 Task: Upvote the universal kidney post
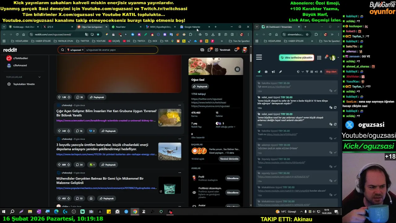pyautogui.click(x=59, y=131)
